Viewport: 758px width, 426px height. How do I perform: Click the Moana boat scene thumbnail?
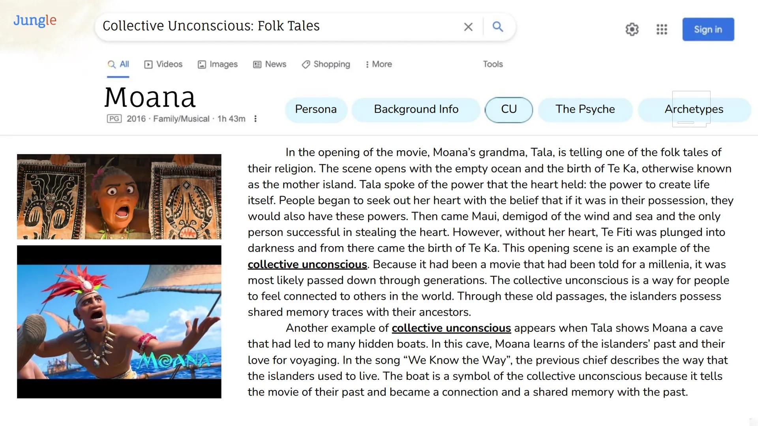click(119, 319)
